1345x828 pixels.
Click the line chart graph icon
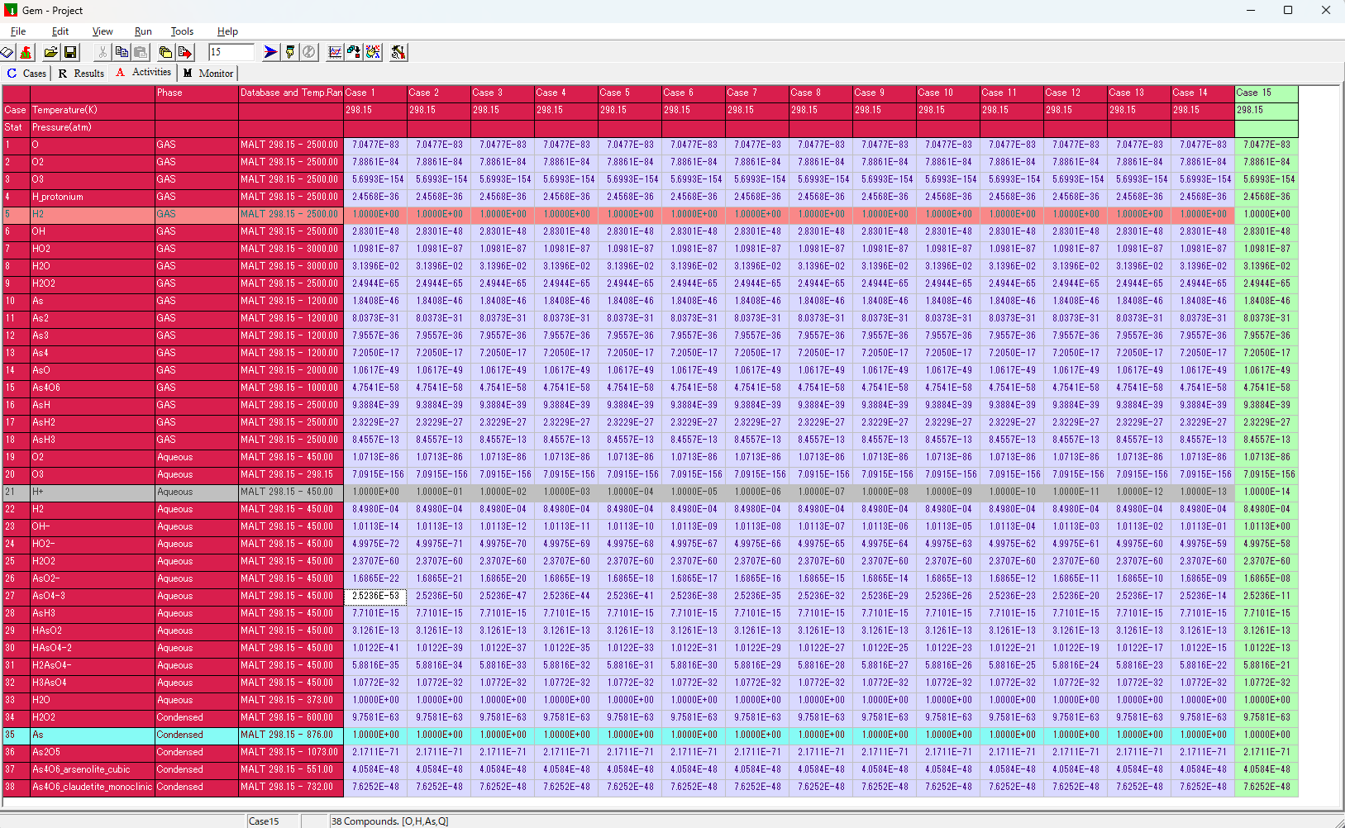point(335,52)
